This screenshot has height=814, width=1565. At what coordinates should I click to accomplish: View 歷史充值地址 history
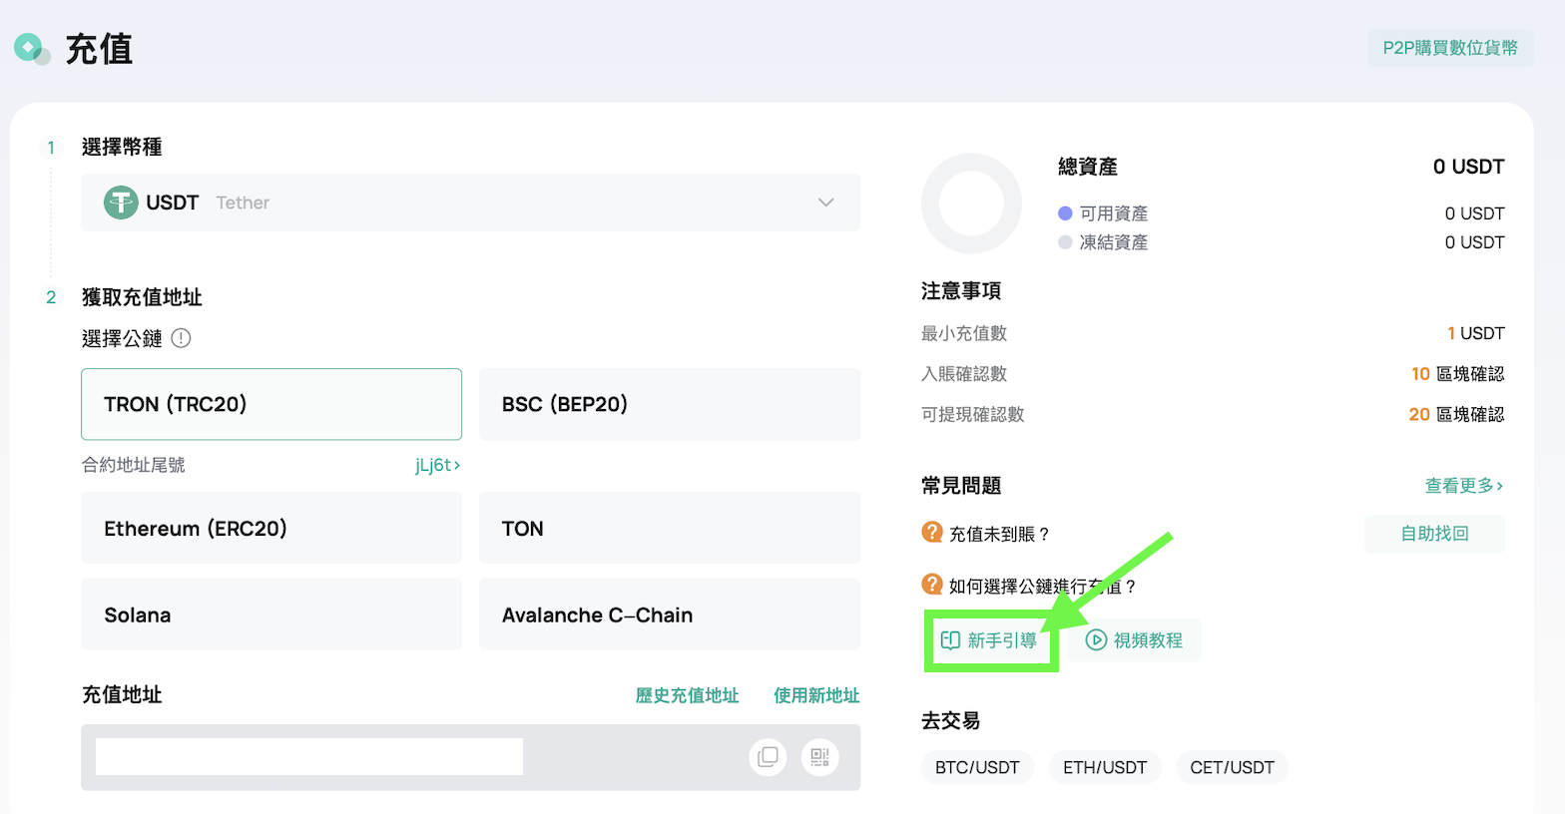point(687,695)
